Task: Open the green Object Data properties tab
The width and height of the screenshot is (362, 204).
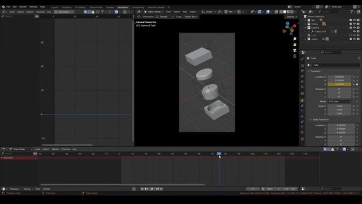Action: [302, 127]
